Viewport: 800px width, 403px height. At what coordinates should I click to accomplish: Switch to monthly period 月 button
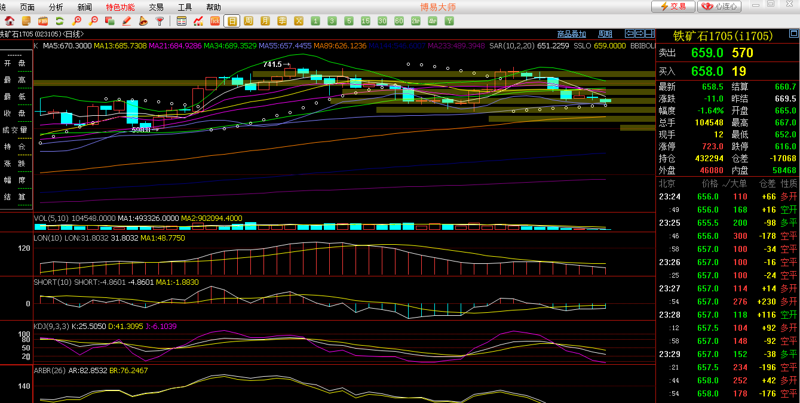pyautogui.click(x=265, y=21)
